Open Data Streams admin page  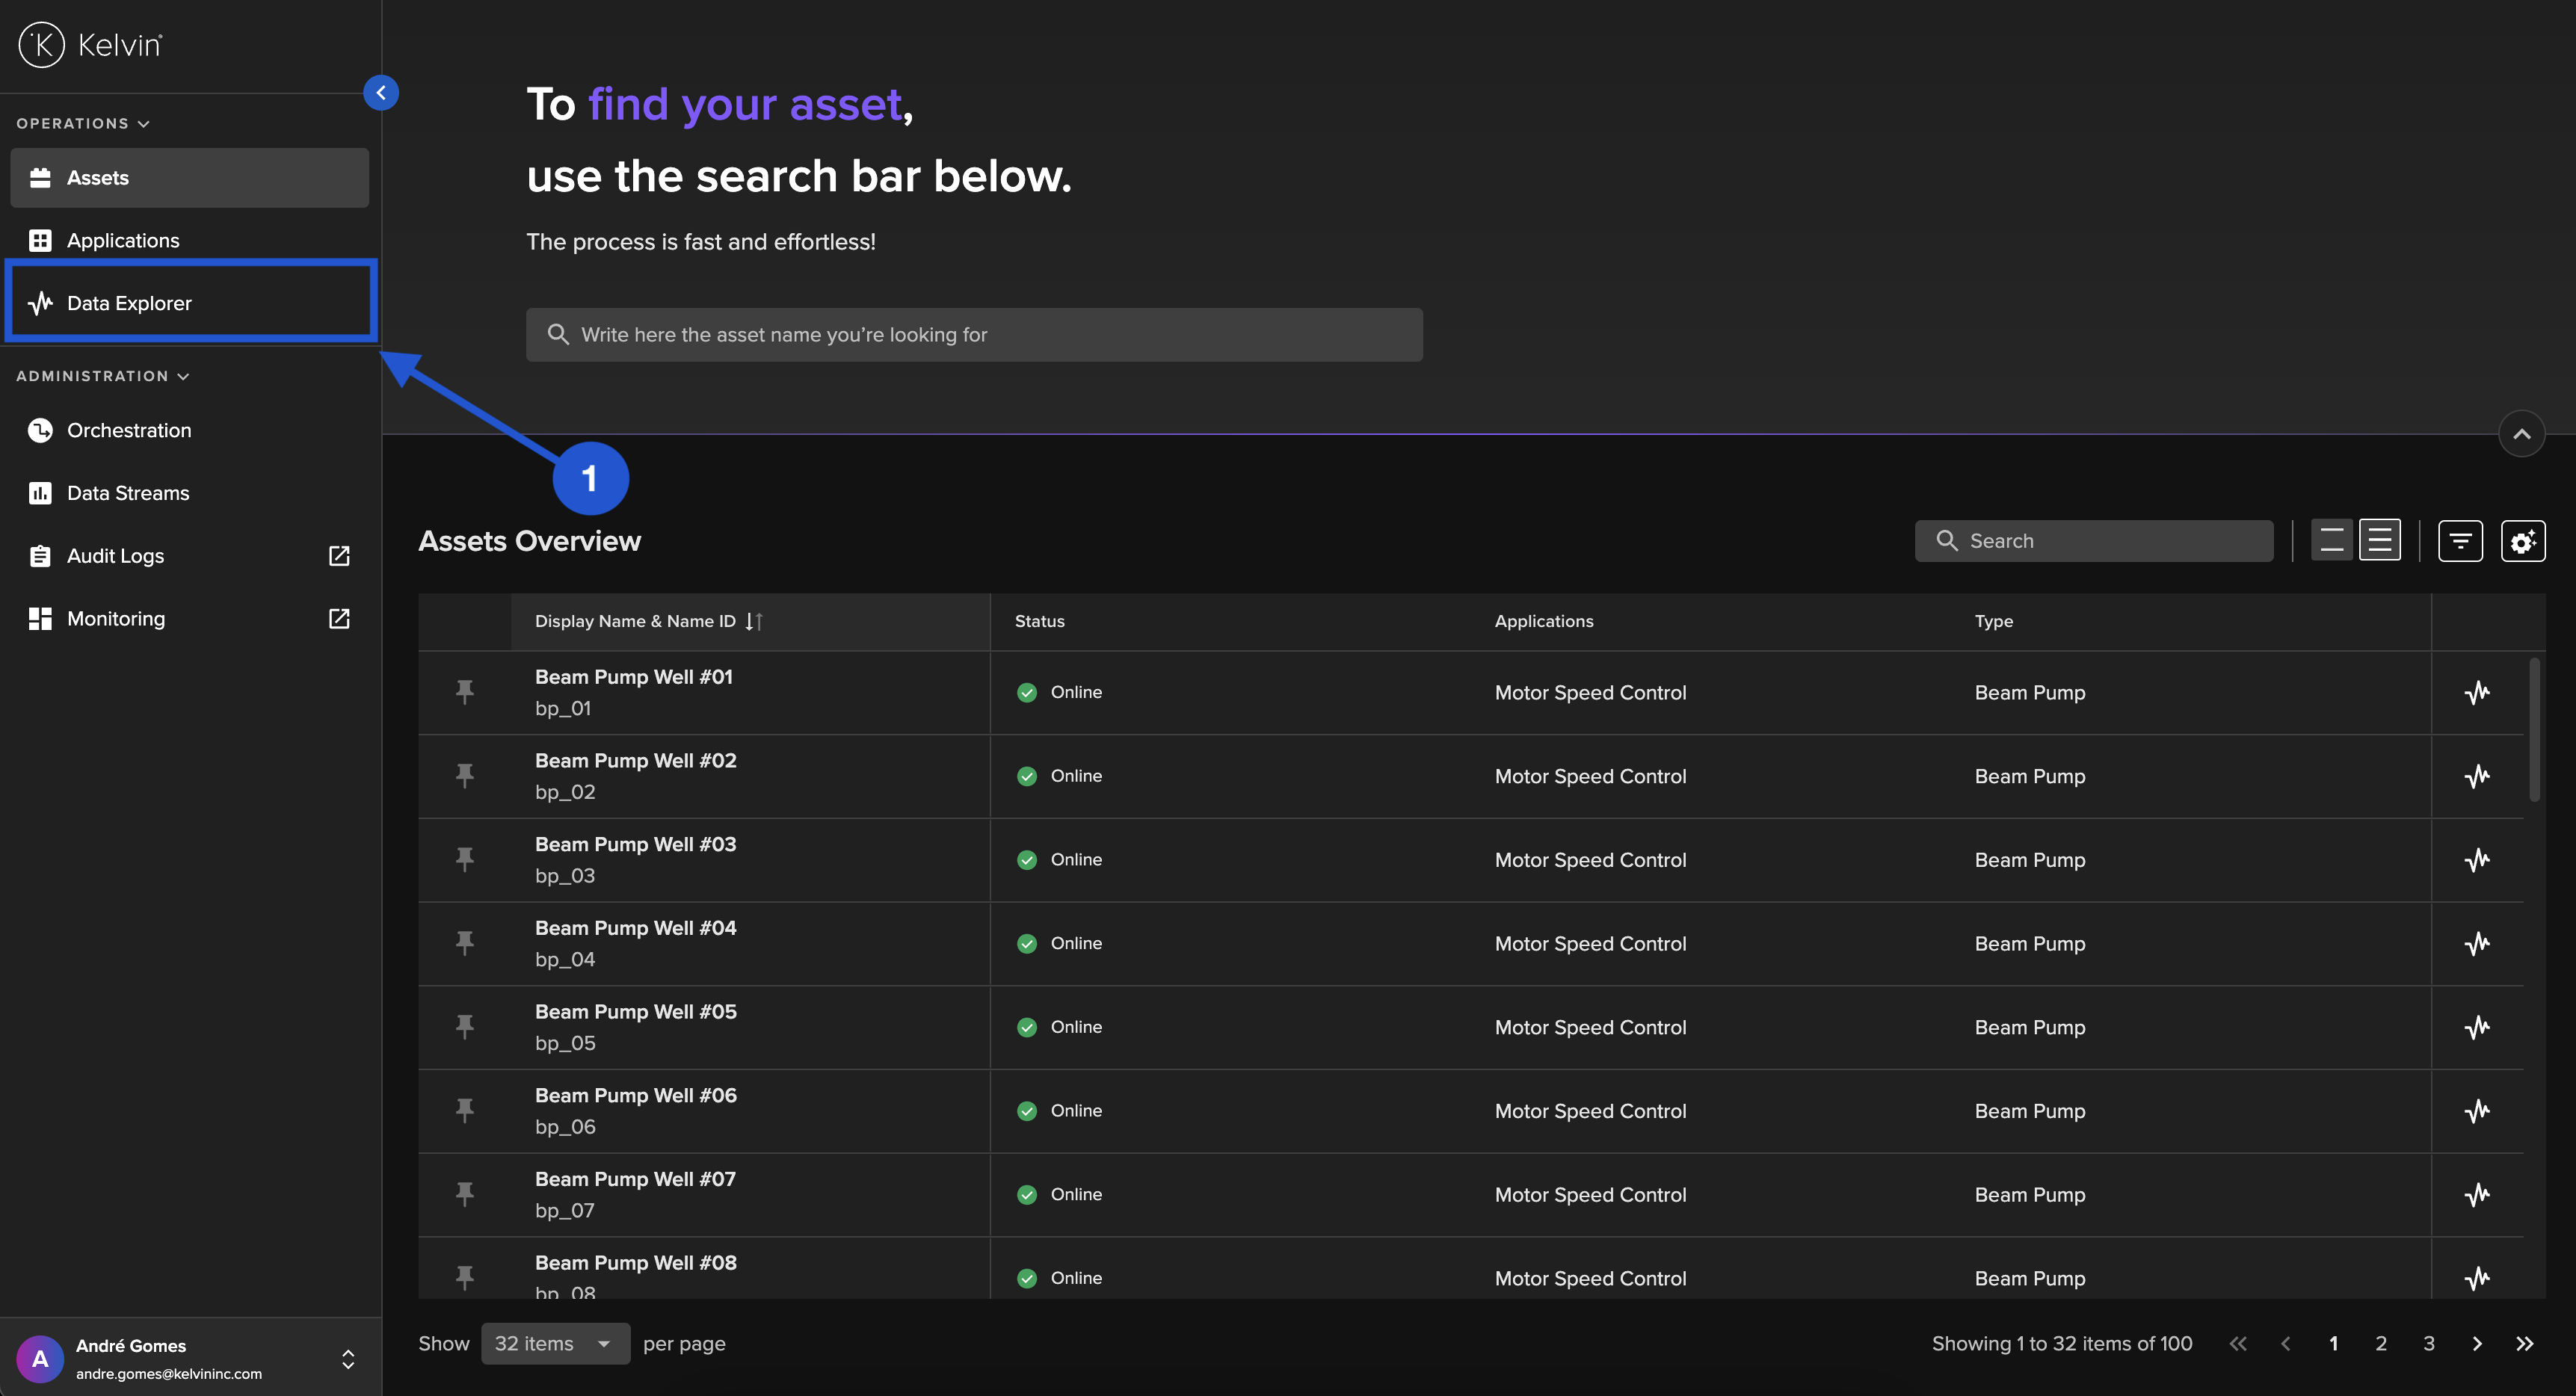pos(128,493)
